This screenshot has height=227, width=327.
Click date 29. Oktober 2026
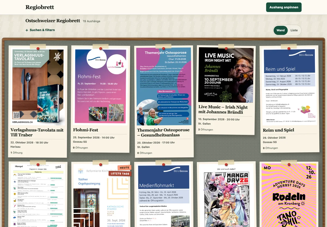pos(274,138)
